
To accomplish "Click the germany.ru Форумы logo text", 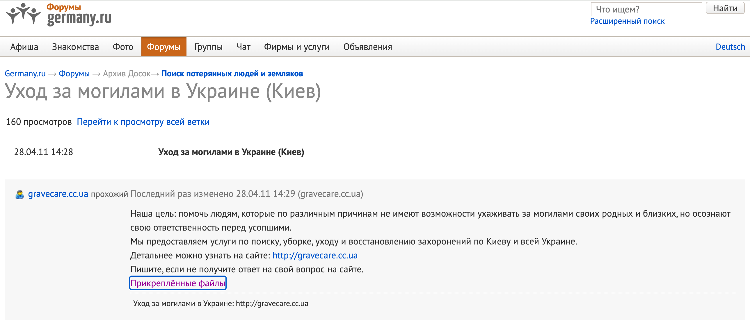I will [79, 15].
